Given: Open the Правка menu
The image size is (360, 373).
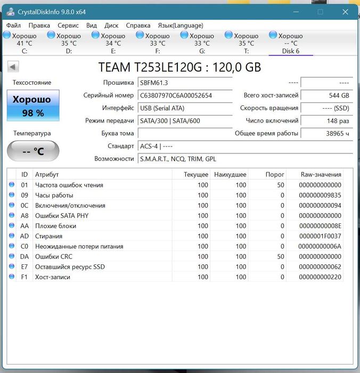Looking at the screenshot, I should point(39,26).
